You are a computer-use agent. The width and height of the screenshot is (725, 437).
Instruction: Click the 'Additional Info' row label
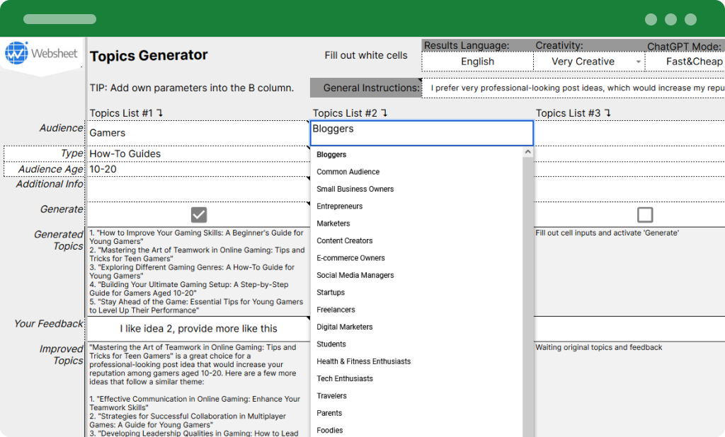(x=50, y=184)
